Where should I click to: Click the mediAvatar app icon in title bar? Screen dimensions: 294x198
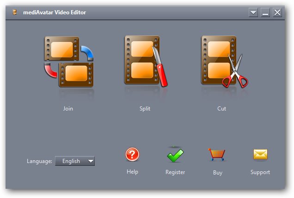point(15,12)
